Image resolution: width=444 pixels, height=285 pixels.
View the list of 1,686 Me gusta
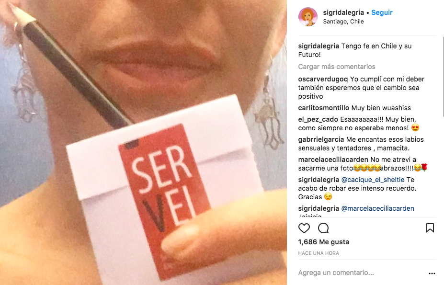[324, 242]
